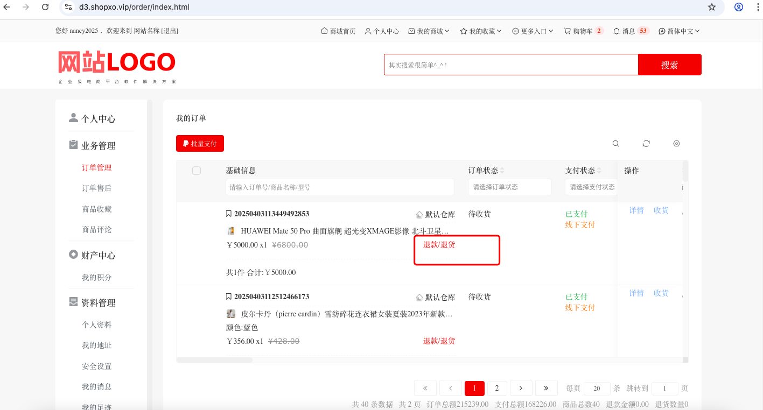
Task: Open 我的地址 in the sidebar
Action: click(x=97, y=345)
